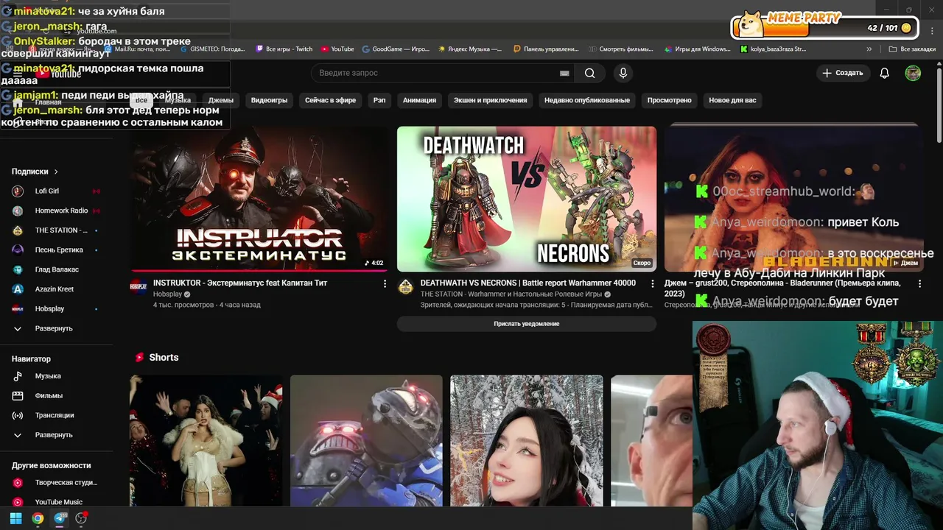Open GISMETEO Погода bookmark
Screen dimensions: 943x530
click(x=211, y=49)
